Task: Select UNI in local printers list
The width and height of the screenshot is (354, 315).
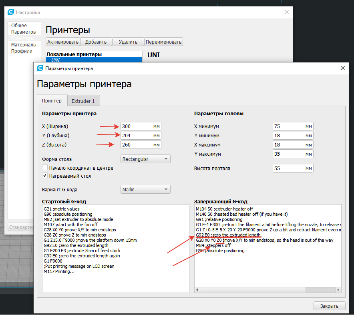Action: click(94, 60)
